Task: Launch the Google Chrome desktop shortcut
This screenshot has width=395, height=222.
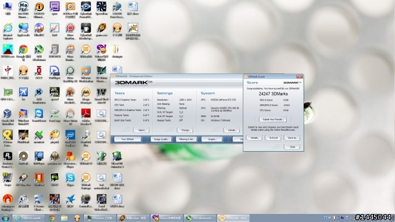Action: coord(23,52)
